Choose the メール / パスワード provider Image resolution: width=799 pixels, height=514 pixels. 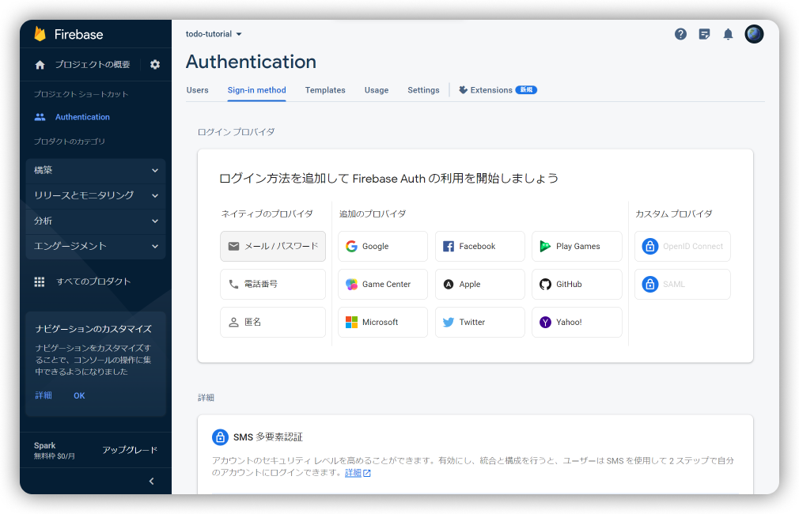click(x=273, y=246)
